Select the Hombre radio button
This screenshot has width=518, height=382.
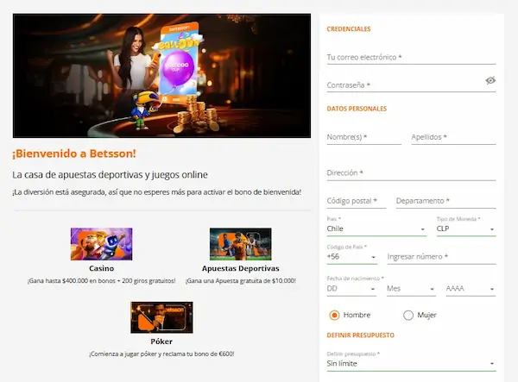click(x=334, y=315)
